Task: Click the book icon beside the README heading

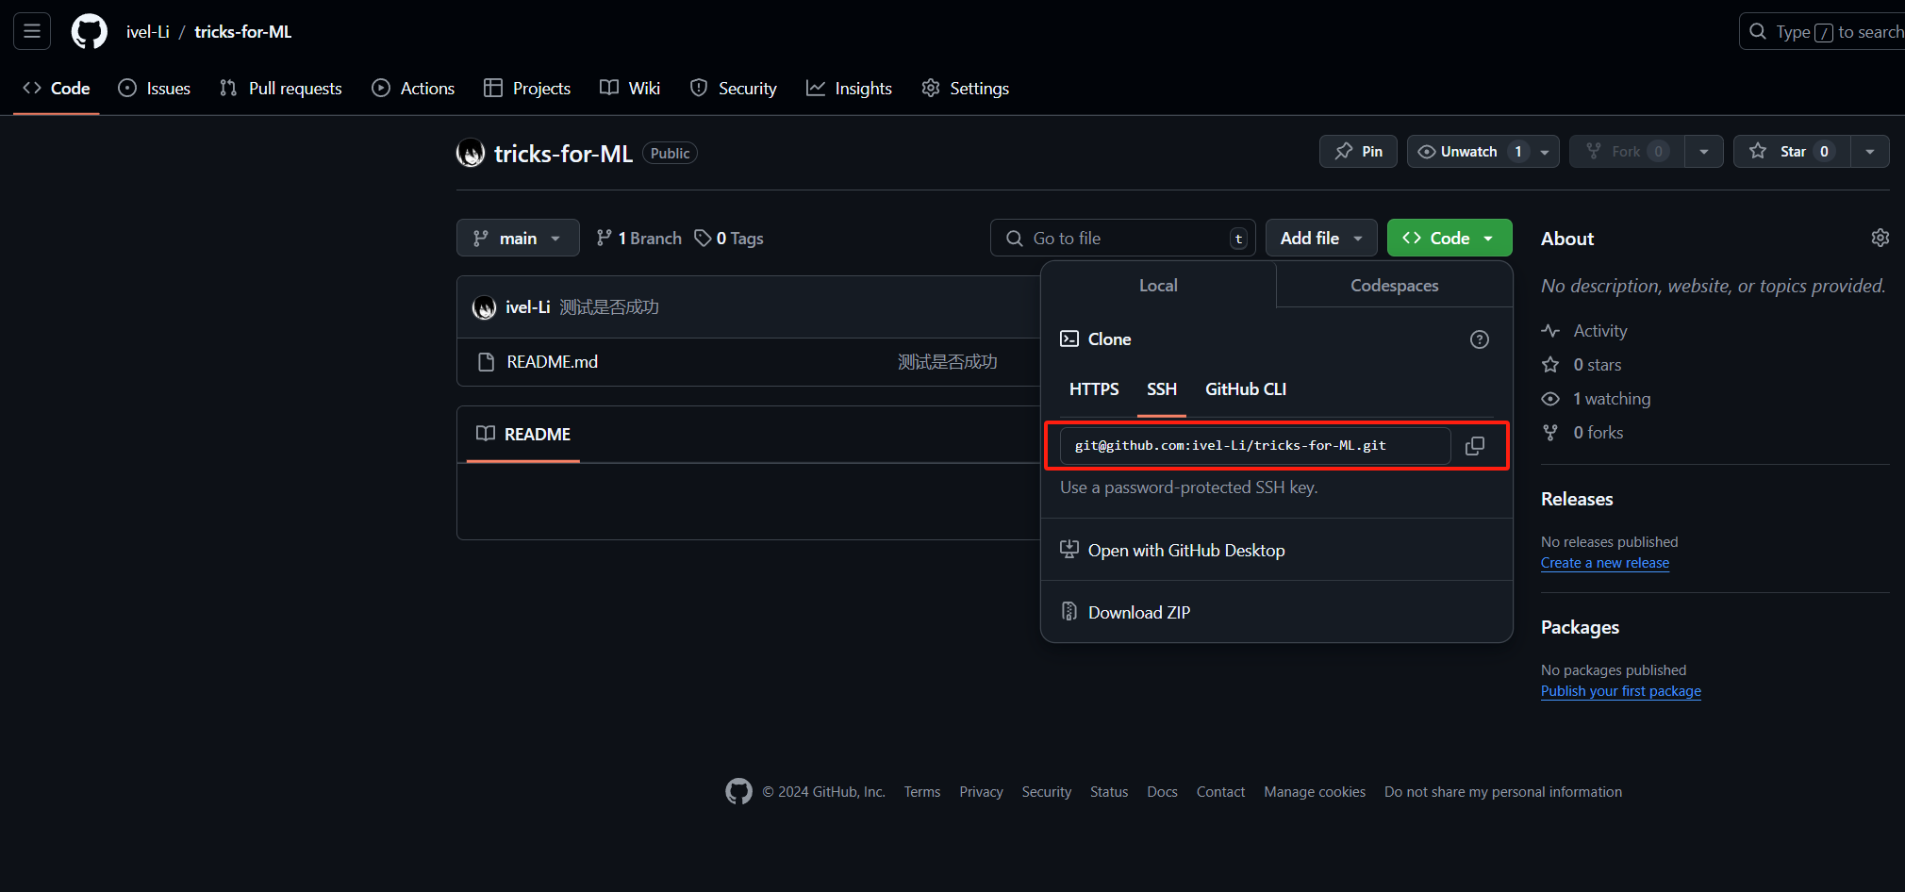Action: point(486,434)
